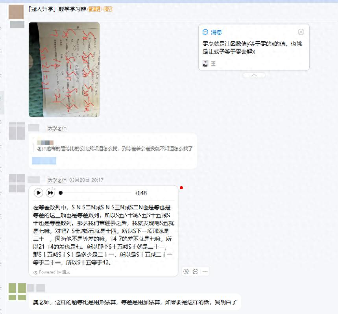
Task: Click the 培训 tag badge
Action: click(108, 9)
